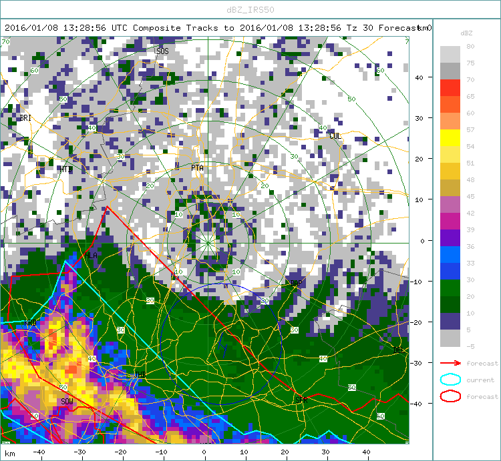Pick the bright yellow swatch between 57 and 54
The height and width of the screenshot is (461, 501).
pyautogui.click(x=450, y=138)
